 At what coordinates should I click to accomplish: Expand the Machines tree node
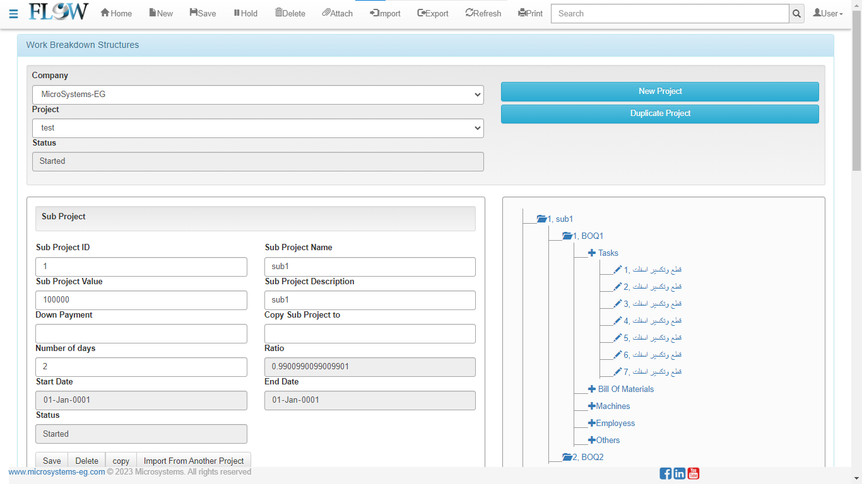[x=592, y=406]
